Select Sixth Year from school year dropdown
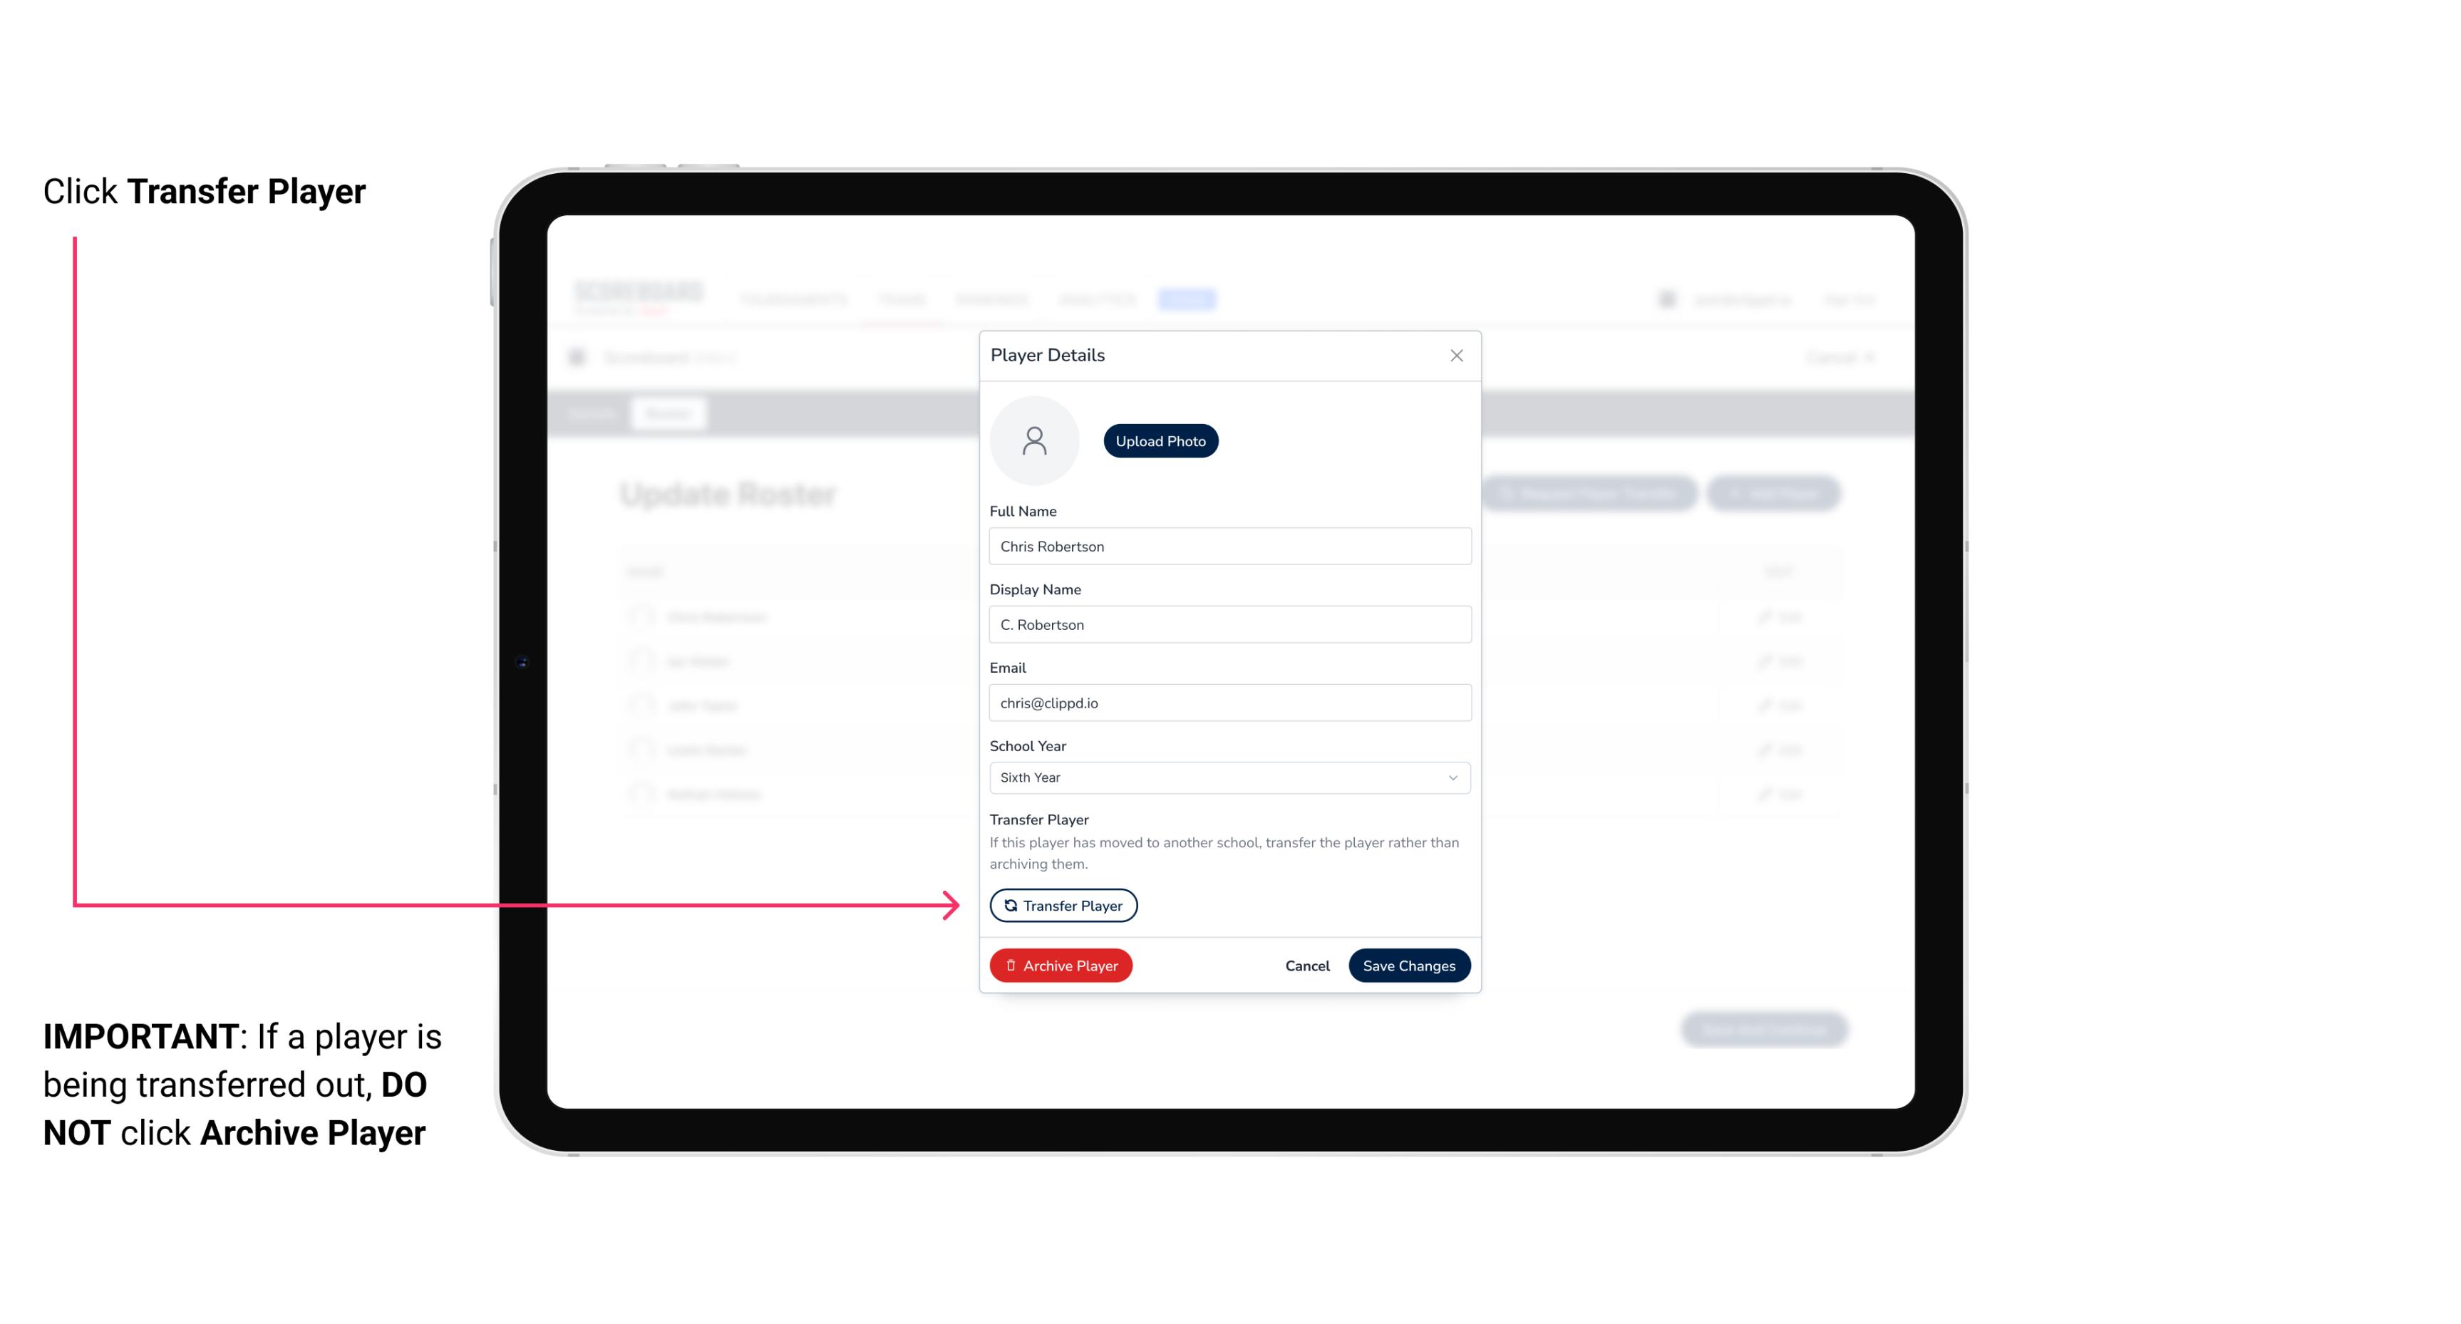This screenshot has width=2461, height=1324. tap(1228, 776)
